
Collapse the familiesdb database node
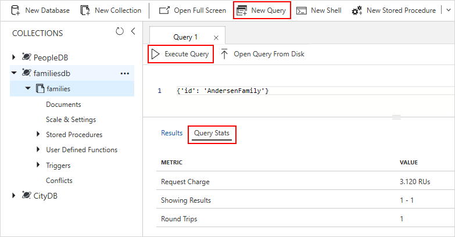coord(14,73)
